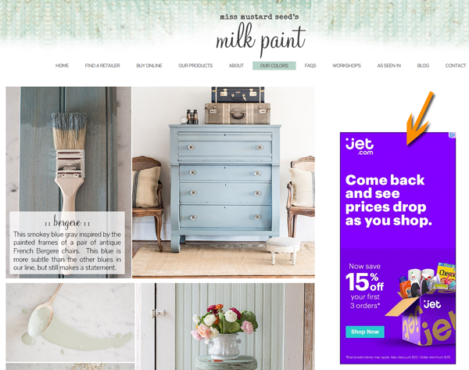The height and width of the screenshot is (370, 469).
Task: Go to WORKSHOPS page
Action: [x=346, y=66]
